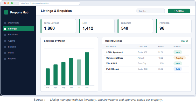Click the Gaur City location cell
The image size is (196, 102).
tap(142, 63)
